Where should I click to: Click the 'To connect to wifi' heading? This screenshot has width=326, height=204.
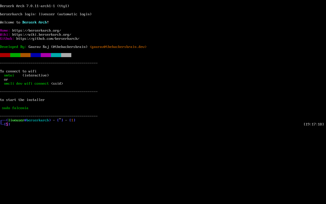(18, 71)
